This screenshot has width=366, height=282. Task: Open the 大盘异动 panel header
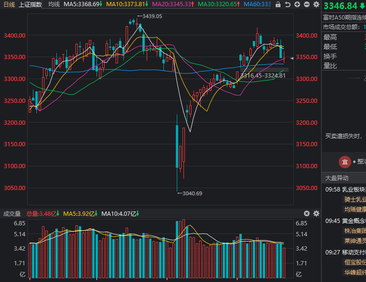pos(337,178)
